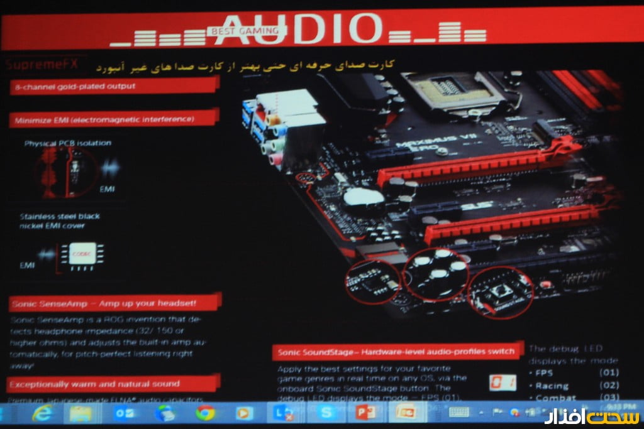Open Skype from the taskbar

point(327,413)
